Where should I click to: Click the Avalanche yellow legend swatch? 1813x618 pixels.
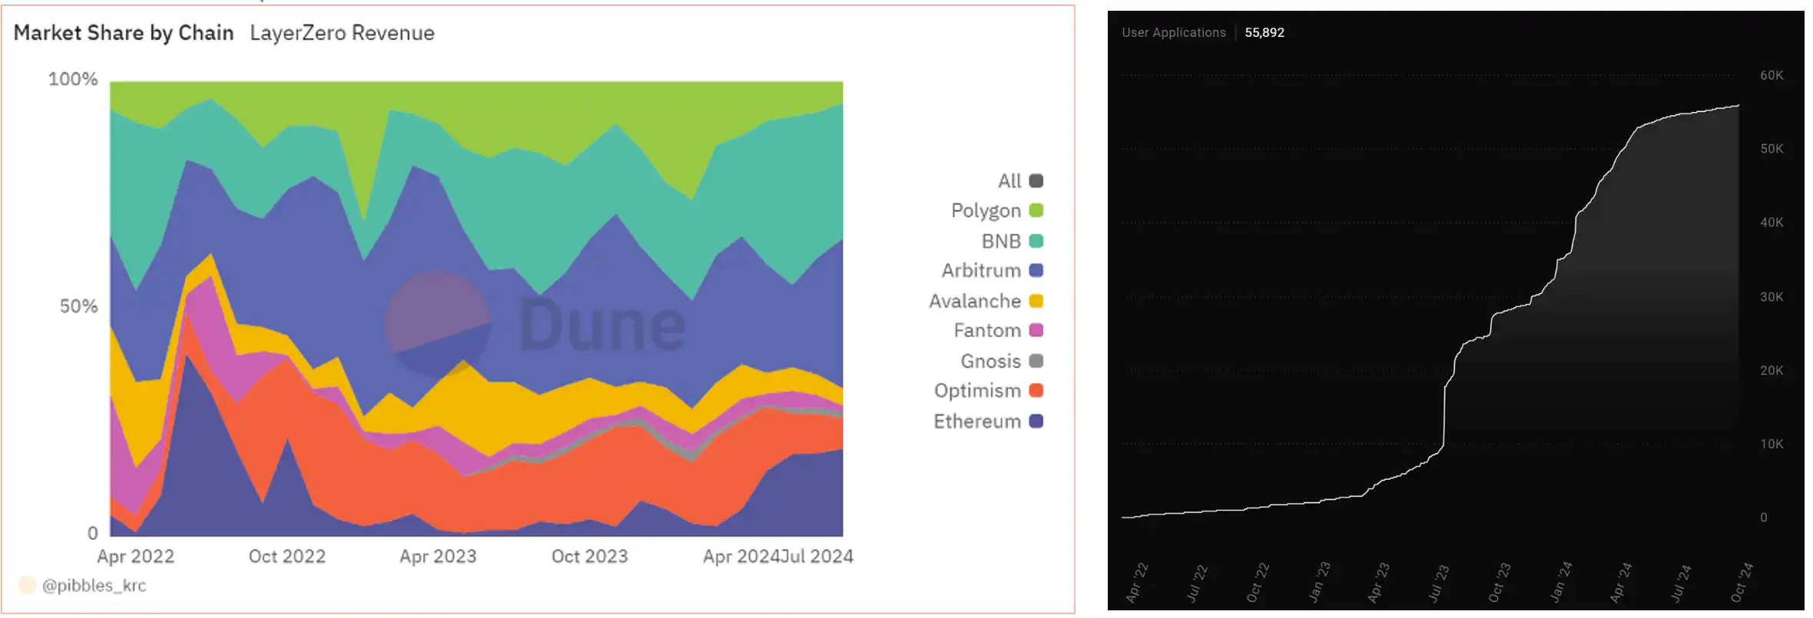click(x=1036, y=301)
